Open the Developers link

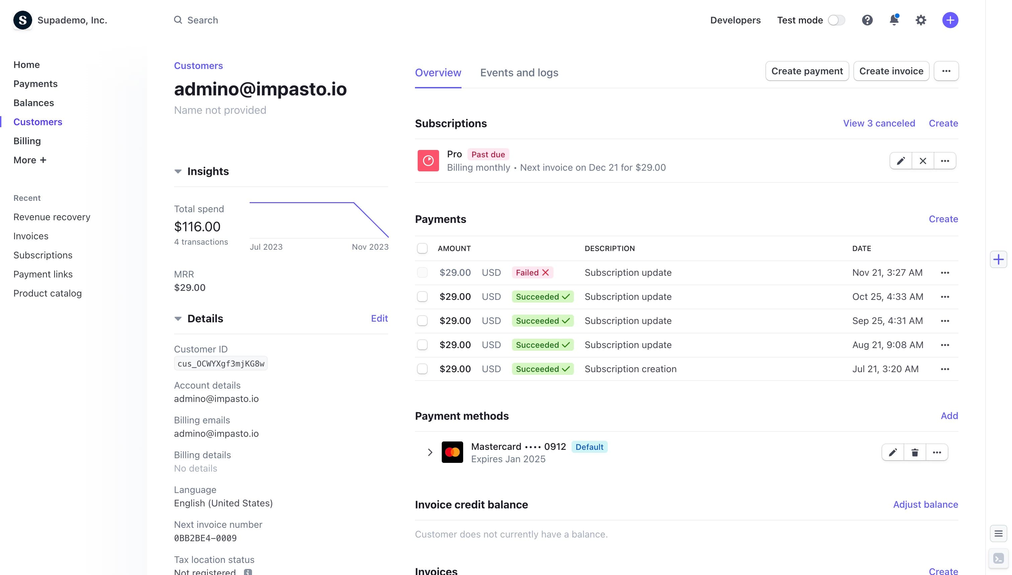click(x=735, y=20)
